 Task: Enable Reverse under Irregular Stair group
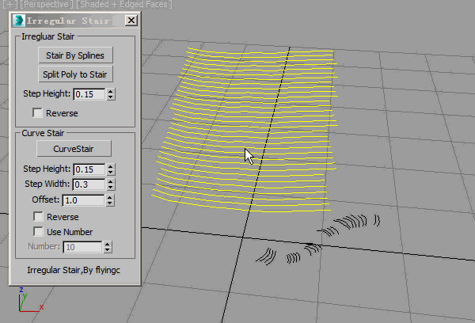click(x=37, y=113)
